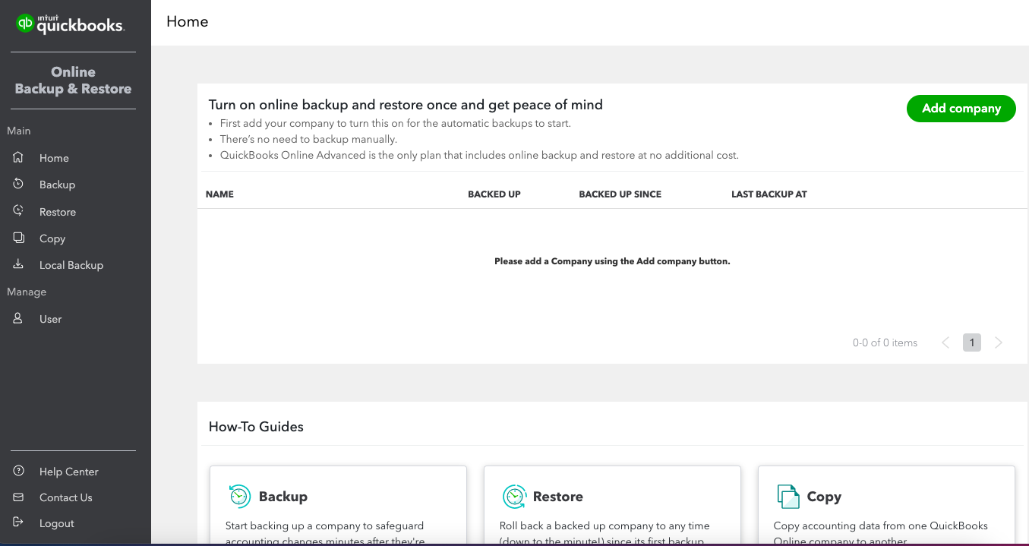
Task: Click the 'Turn on online backup' heading
Action: pos(406,105)
